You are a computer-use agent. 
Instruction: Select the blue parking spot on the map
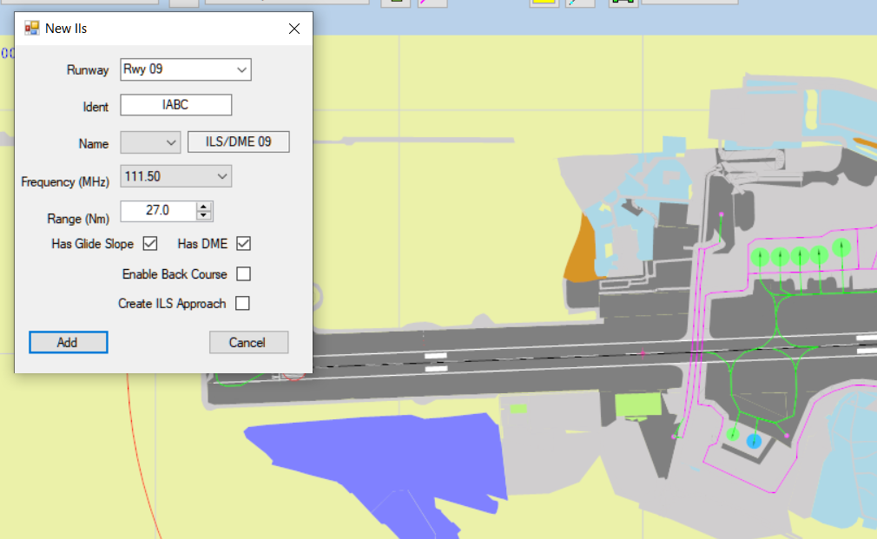pyautogui.click(x=754, y=441)
